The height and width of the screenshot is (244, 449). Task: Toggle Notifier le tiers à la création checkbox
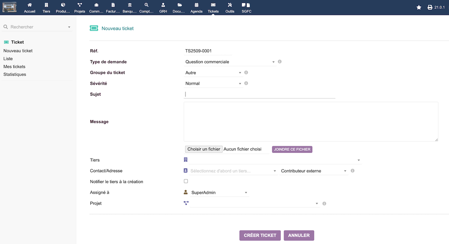click(186, 181)
